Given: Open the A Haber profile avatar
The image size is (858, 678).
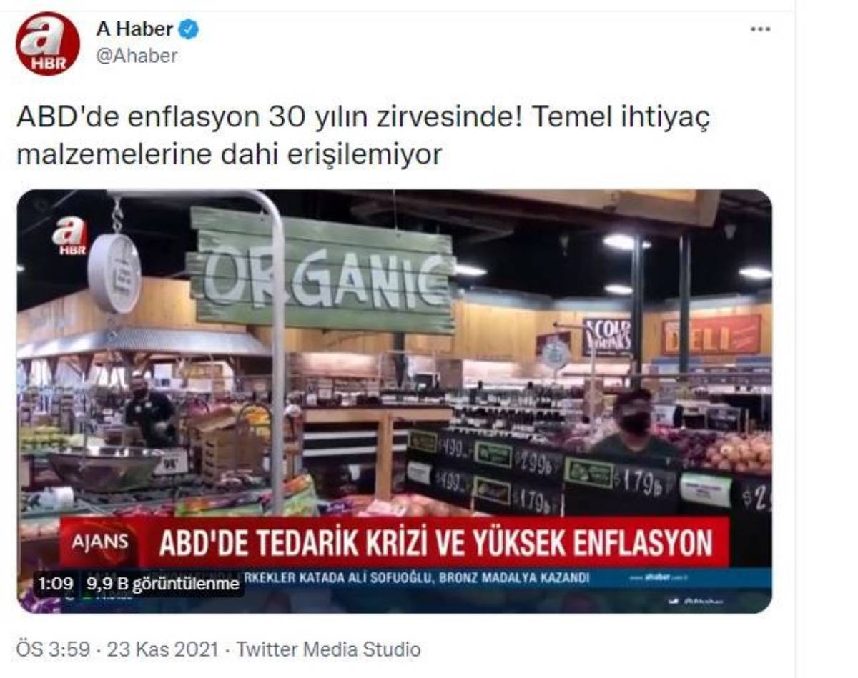Looking at the screenshot, I should 48,43.
